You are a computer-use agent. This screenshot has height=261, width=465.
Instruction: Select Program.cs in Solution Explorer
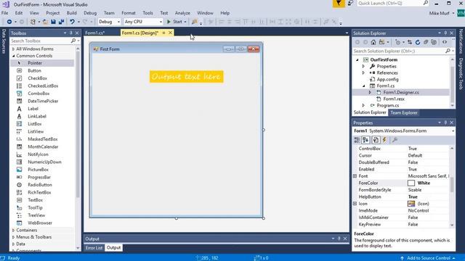point(388,105)
